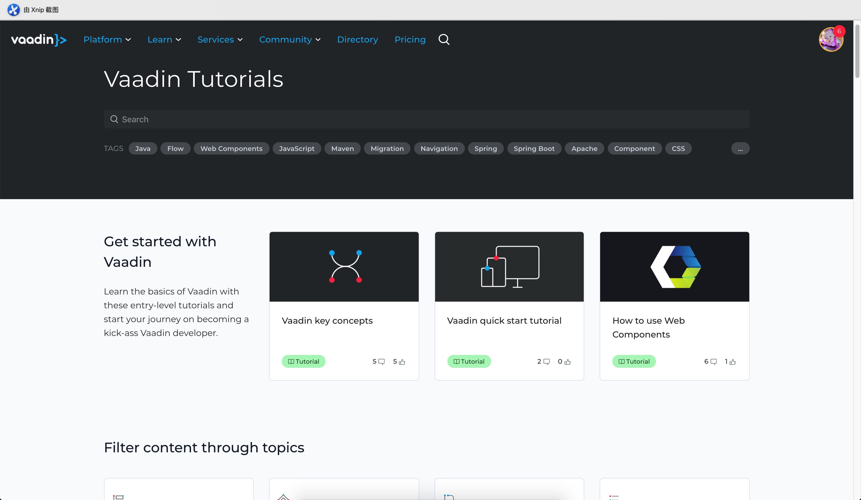The height and width of the screenshot is (500, 861).
Task: Choose the Migration tag
Action: click(x=387, y=148)
